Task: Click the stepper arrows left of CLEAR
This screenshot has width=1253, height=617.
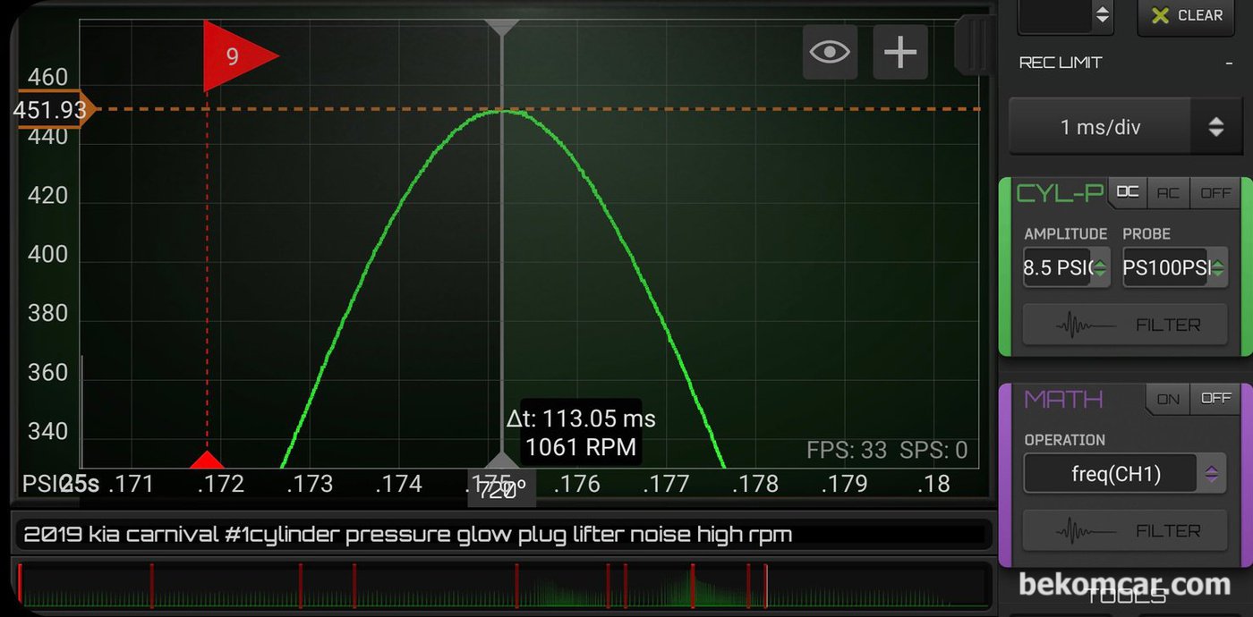Action: point(1103,15)
